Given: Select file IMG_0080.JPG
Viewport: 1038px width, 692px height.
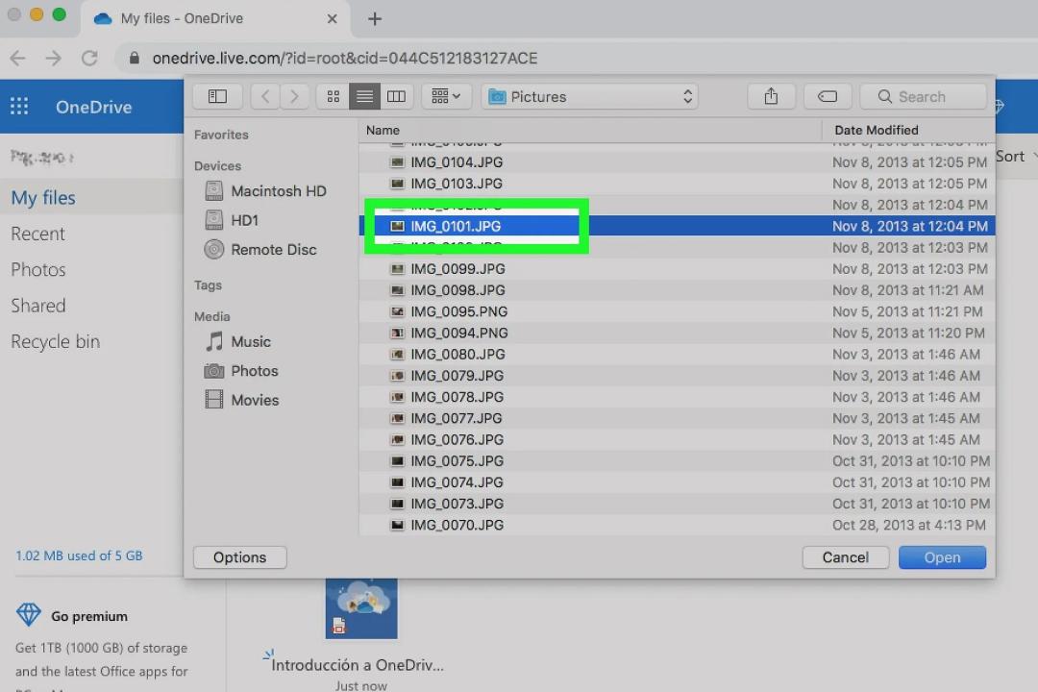Looking at the screenshot, I should 677,355.
